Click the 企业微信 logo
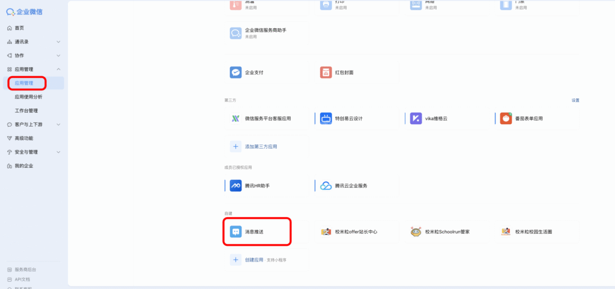 [x=24, y=12]
